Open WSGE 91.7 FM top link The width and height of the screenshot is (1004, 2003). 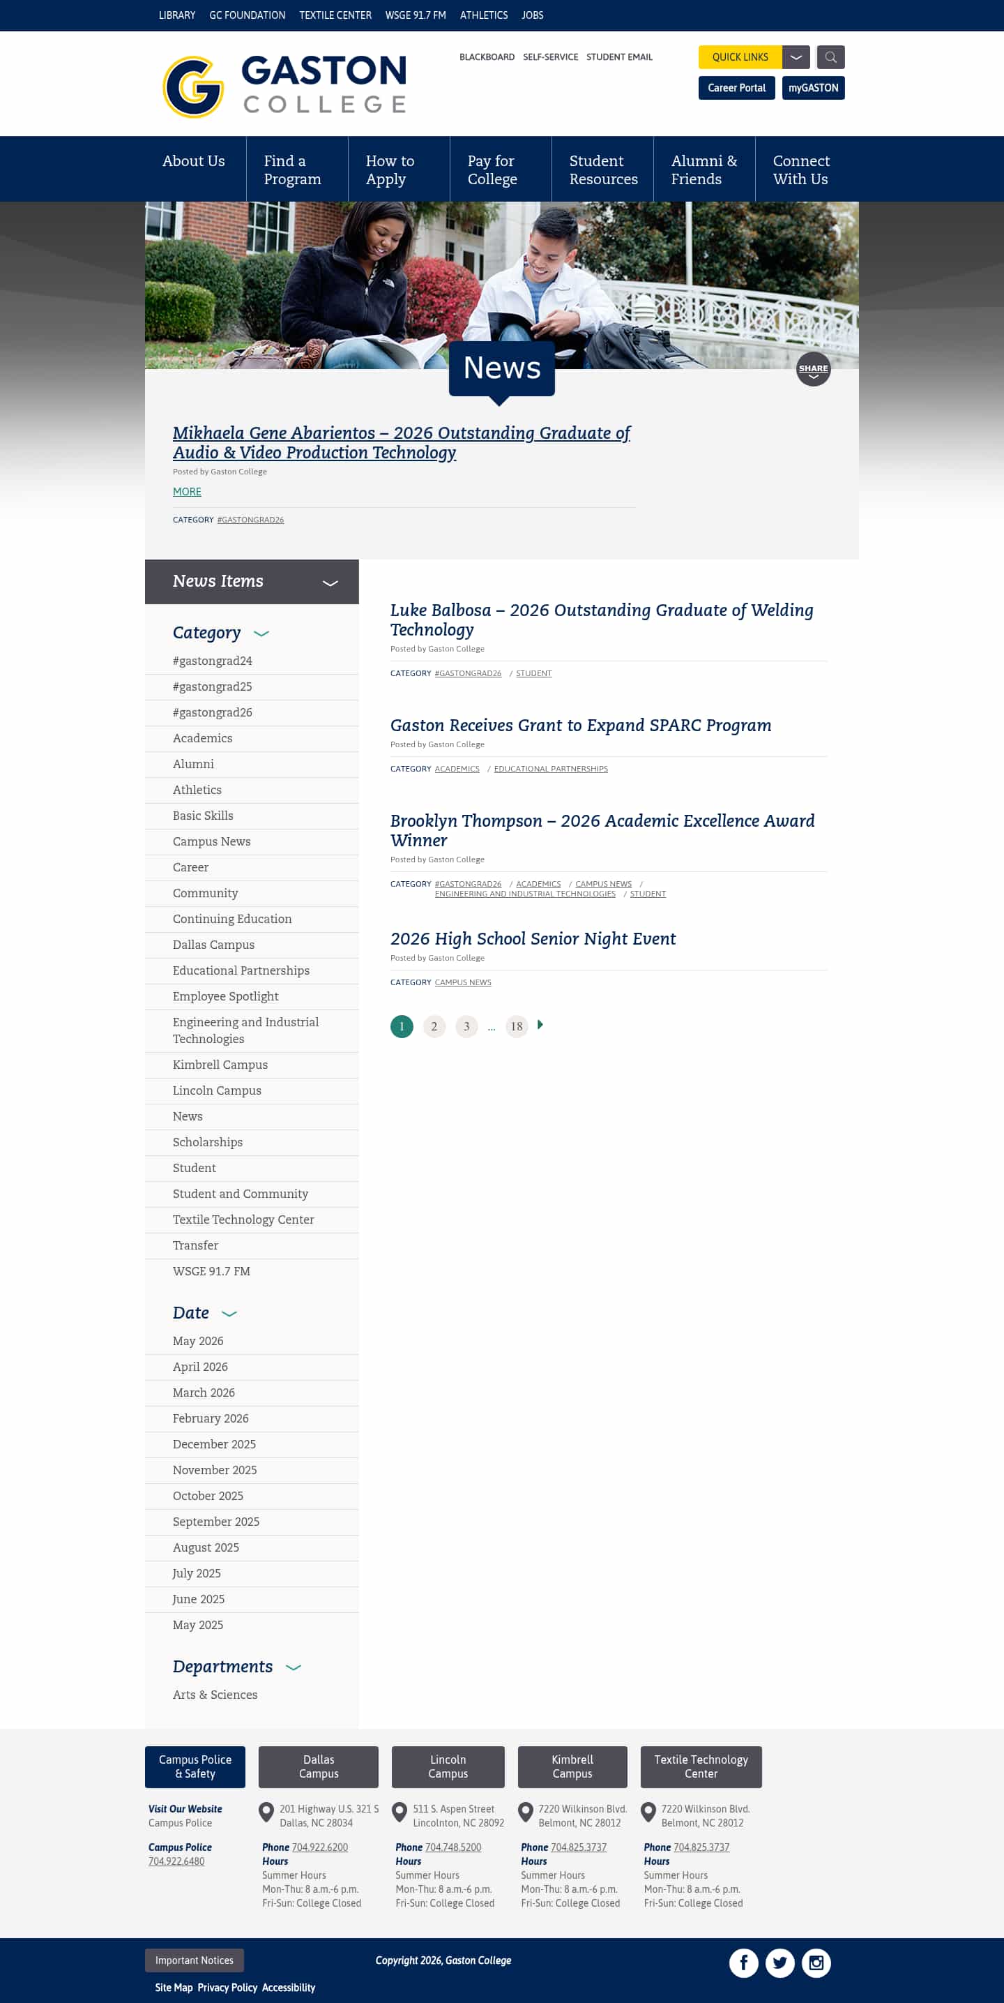tap(415, 15)
